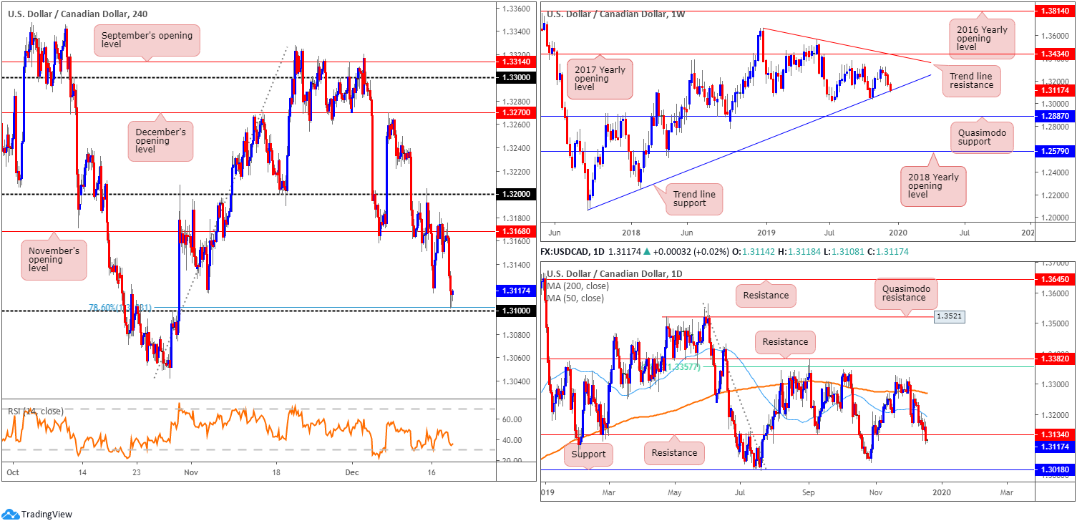
Task: Click the weekly chart title ending in 1W
Action: pos(615,13)
